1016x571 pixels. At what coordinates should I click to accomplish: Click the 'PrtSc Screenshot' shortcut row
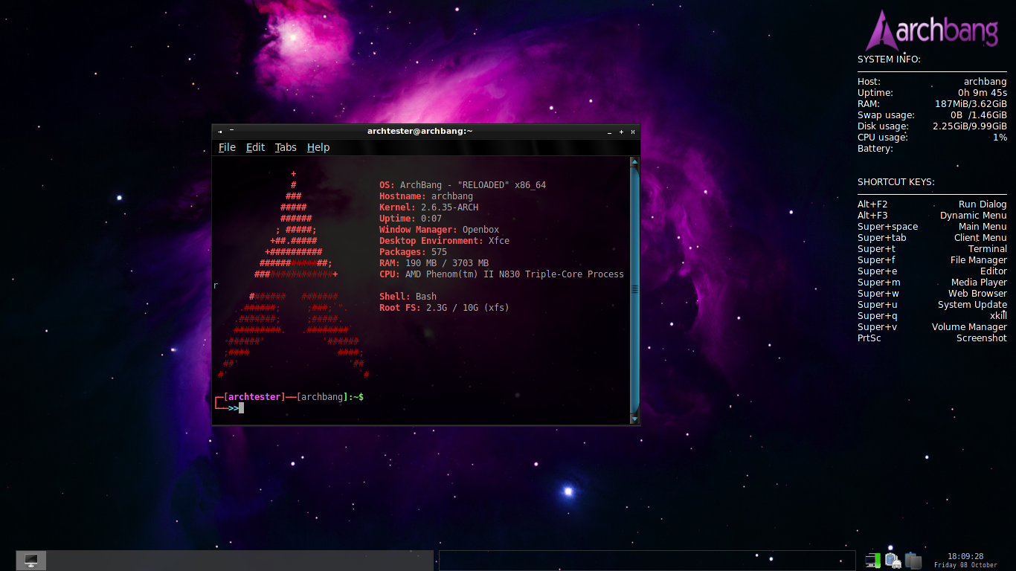pyautogui.click(x=932, y=338)
